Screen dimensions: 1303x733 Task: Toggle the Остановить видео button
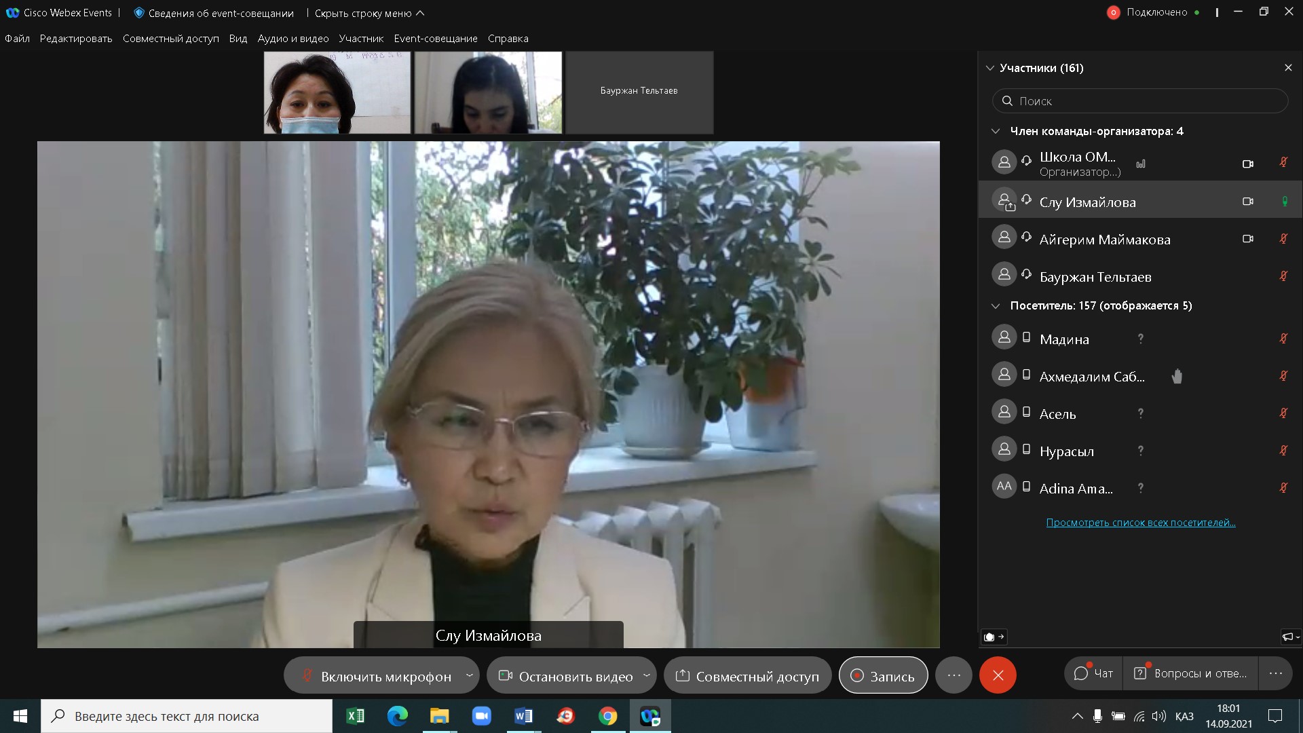(x=567, y=676)
